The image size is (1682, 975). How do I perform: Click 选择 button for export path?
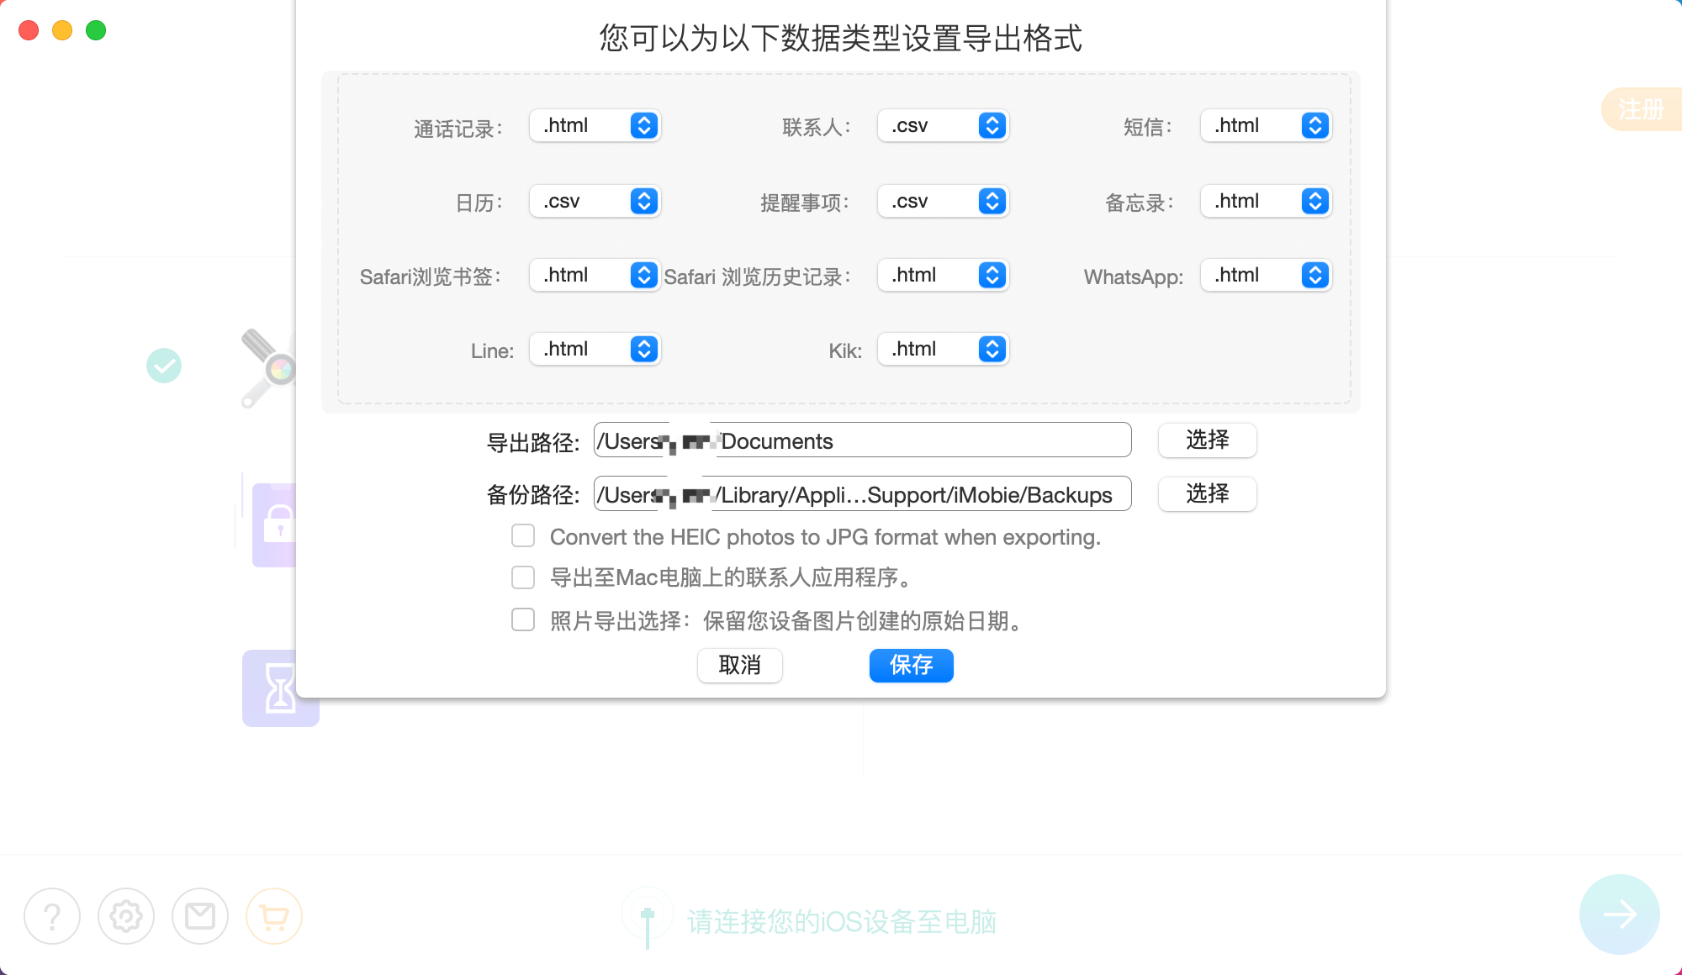pos(1207,440)
